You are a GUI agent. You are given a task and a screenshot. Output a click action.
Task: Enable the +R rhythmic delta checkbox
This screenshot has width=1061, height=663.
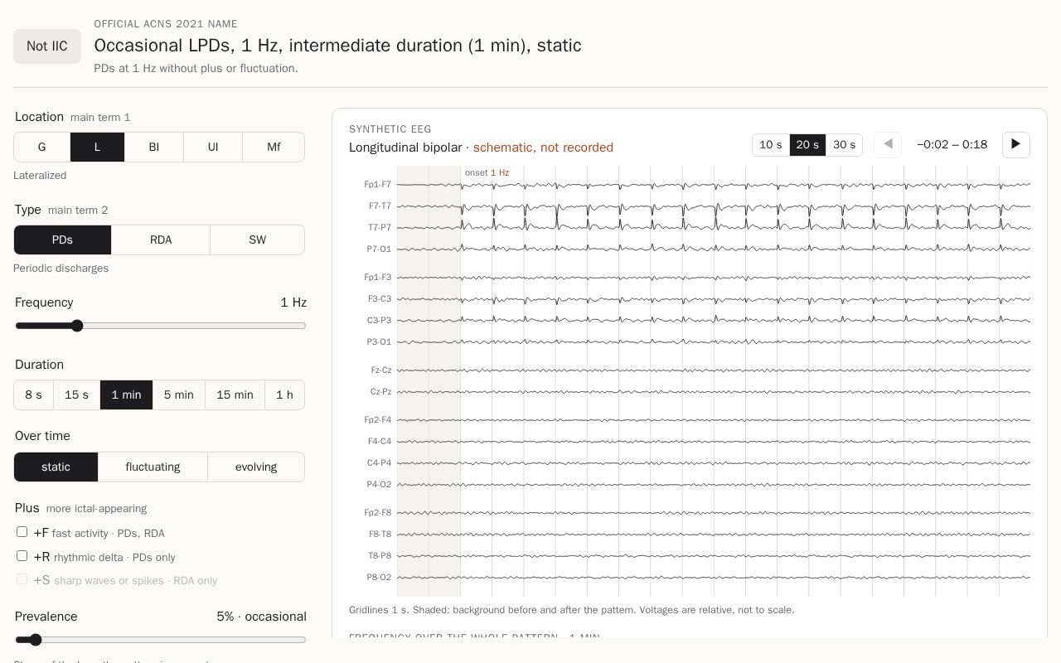tap(22, 556)
